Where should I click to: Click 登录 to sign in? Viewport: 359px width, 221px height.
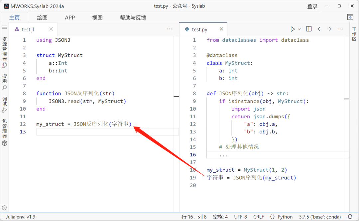pos(312,6)
